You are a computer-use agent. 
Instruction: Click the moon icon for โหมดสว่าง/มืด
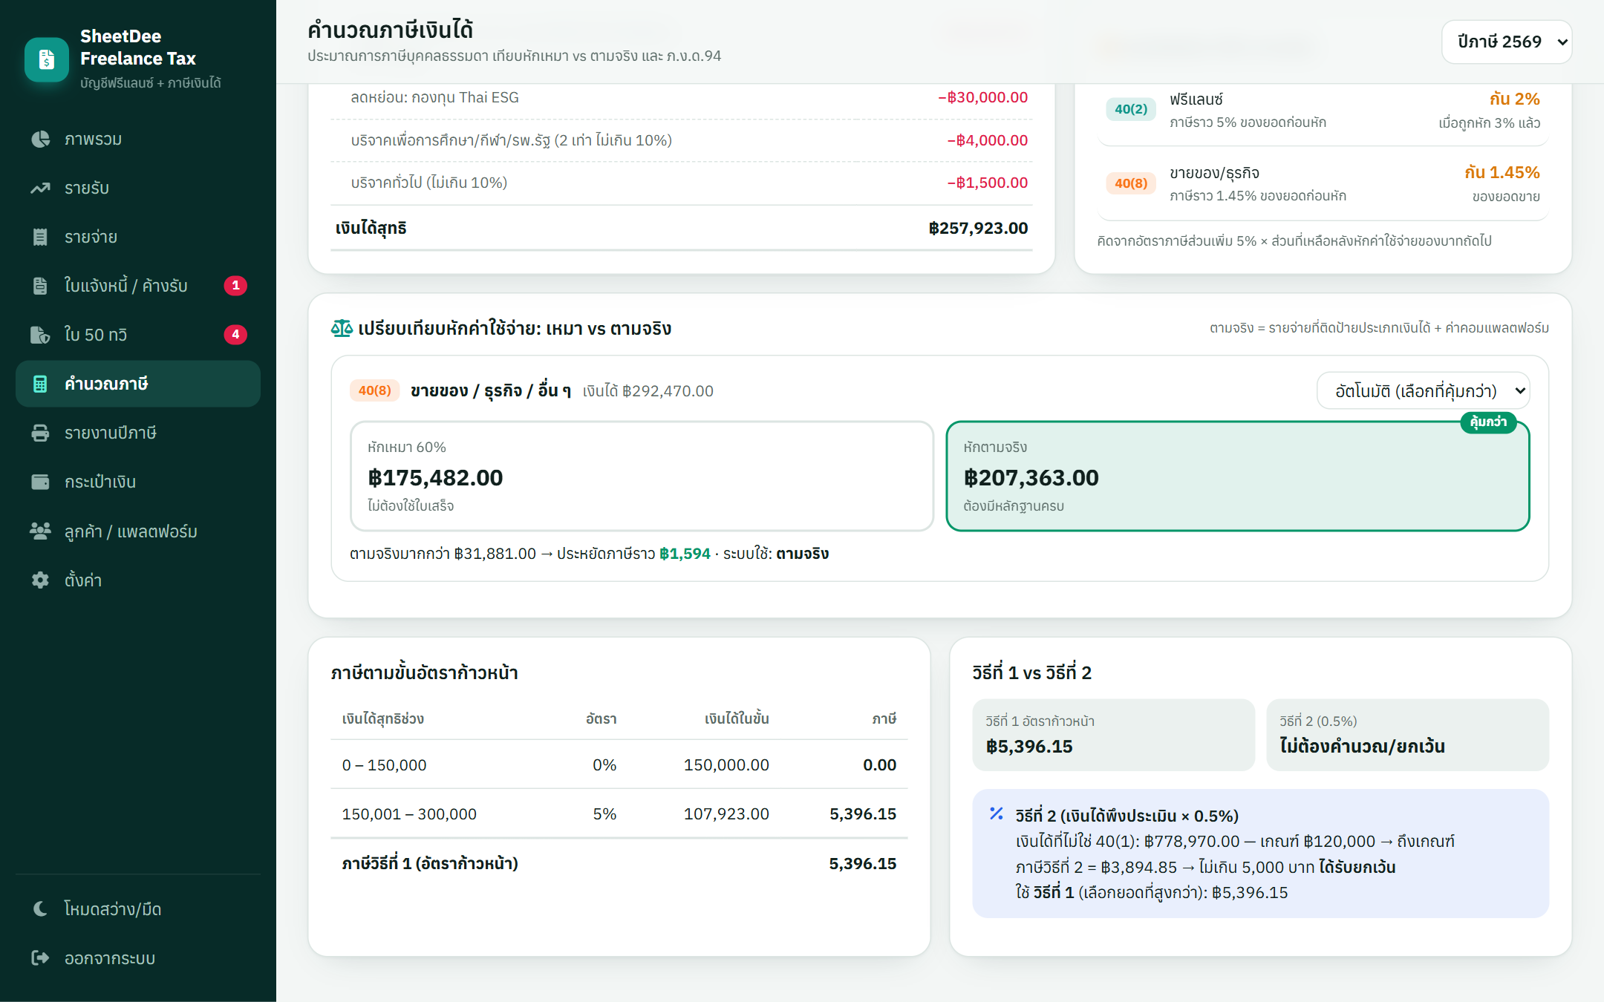40,908
